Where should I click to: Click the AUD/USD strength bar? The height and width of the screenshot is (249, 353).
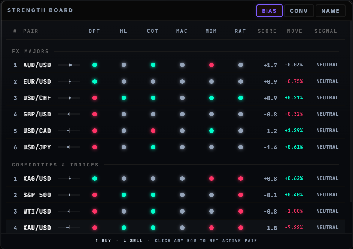(69, 65)
